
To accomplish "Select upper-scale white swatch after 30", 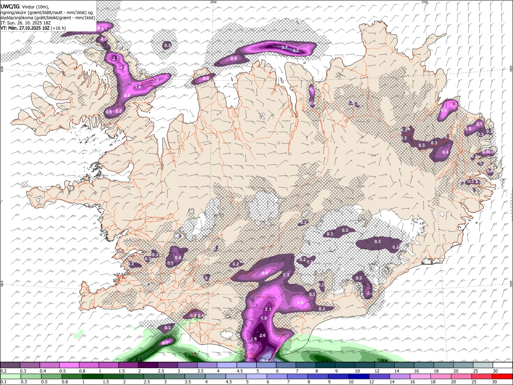I will click(503, 365).
